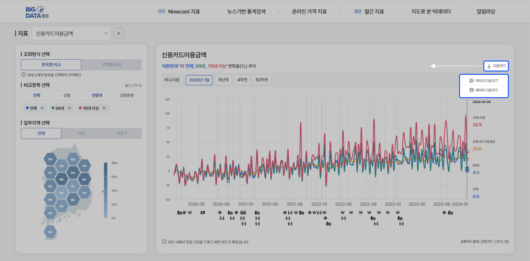This screenshot has width=530, height=261.
Task: Click the virus event icon below 2023-09
Action: tap(444, 213)
